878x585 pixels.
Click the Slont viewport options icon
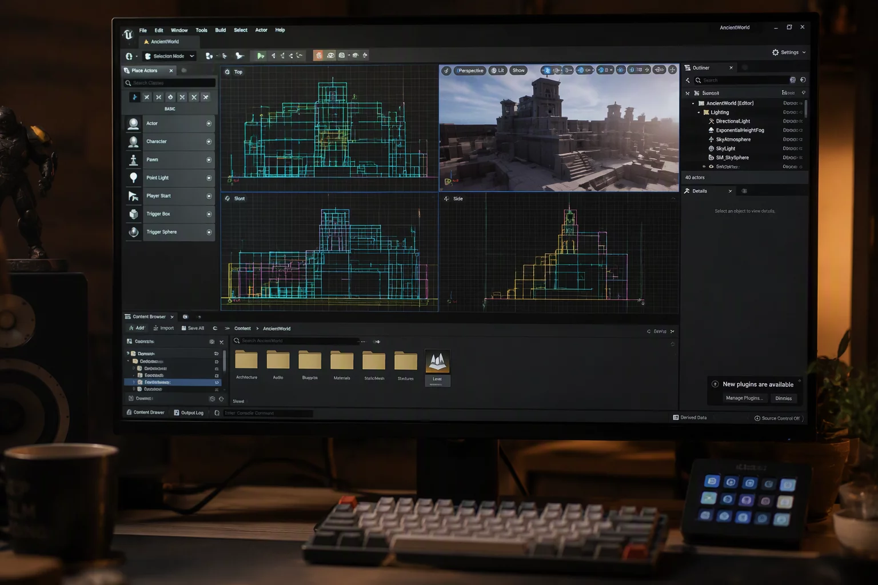pos(228,199)
